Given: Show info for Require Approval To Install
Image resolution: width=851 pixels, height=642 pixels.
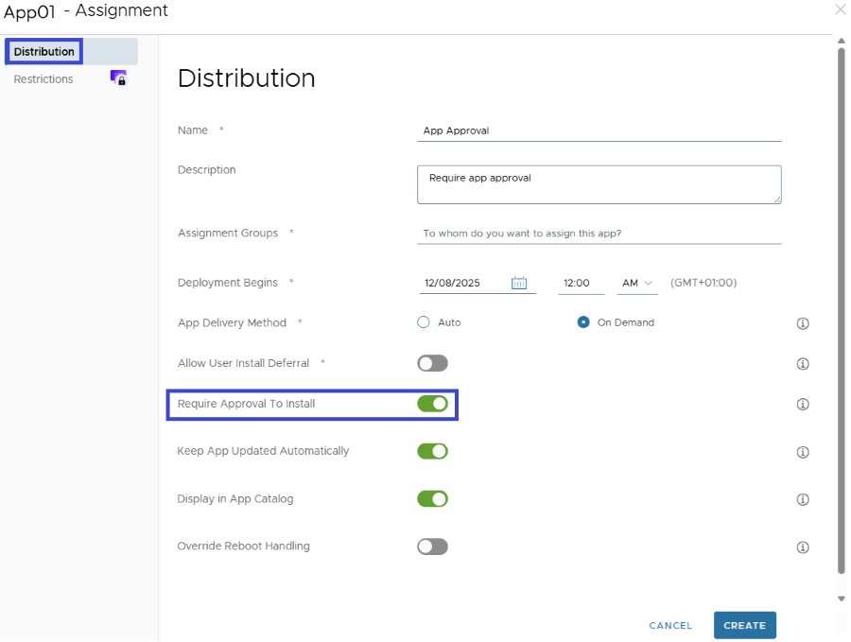Looking at the screenshot, I should click(x=803, y=405).
